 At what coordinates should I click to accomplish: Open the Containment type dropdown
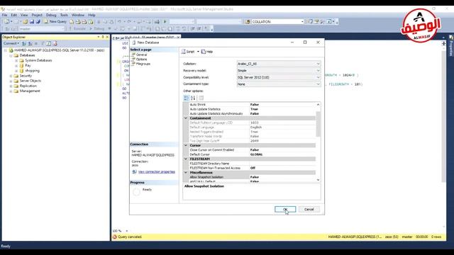(x=279, y=84)
